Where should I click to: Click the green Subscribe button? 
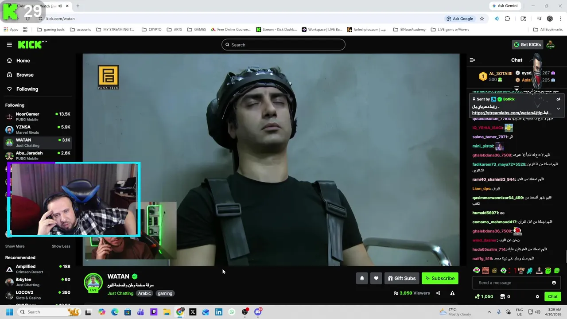click(x=440, y=278)
